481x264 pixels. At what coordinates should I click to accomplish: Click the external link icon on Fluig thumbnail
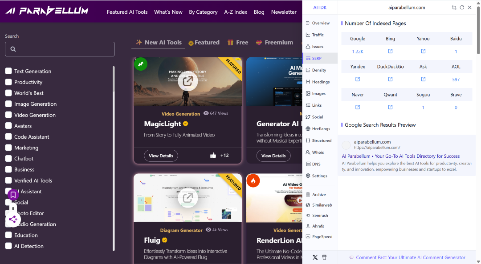pos(188,198)
